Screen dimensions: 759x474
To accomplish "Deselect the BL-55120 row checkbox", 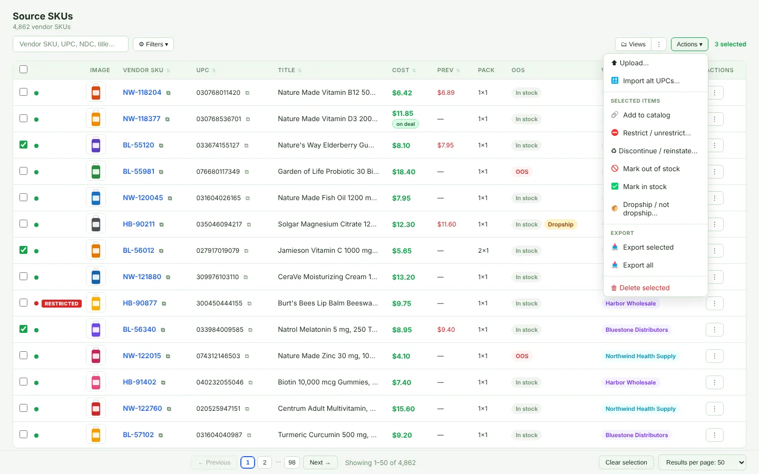I will tap(23, 145).
